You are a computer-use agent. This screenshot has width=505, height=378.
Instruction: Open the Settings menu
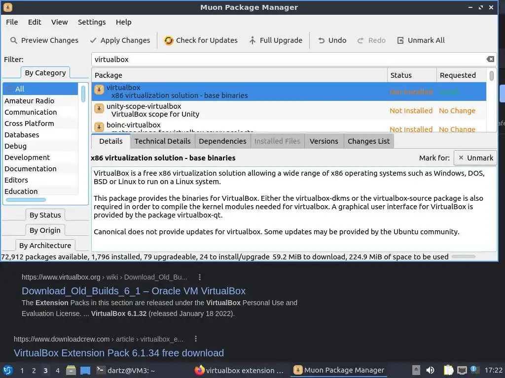tap(92, 22)
